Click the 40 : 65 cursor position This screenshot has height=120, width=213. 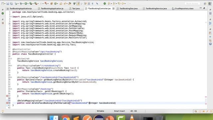pyautogui.click(x=133, y=111)
